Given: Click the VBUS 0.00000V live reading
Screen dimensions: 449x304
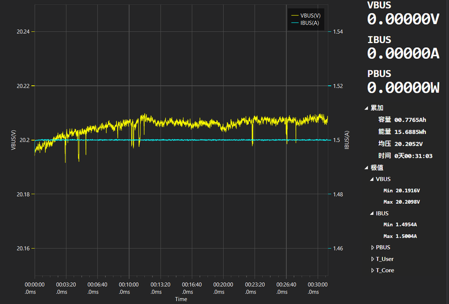Looking at the screenshot, I should pyautogui.click(x=403, y=19).
